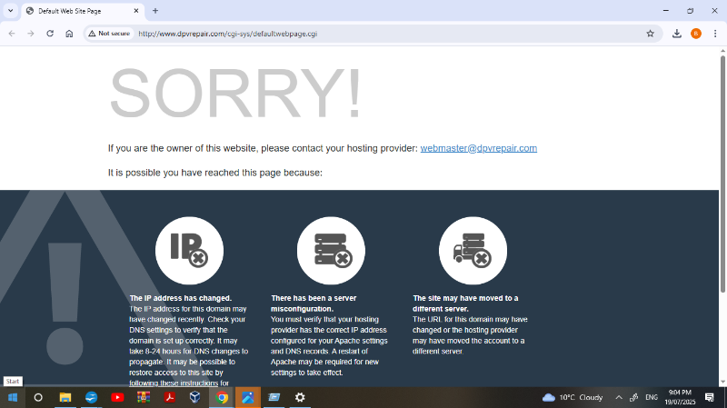Open the Chrome three-dot menu

click(715, 34)
